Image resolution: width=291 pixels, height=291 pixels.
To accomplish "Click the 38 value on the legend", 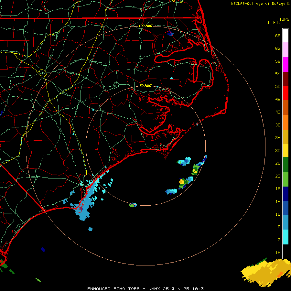I will pyautogui.click(x=278, y=125).
